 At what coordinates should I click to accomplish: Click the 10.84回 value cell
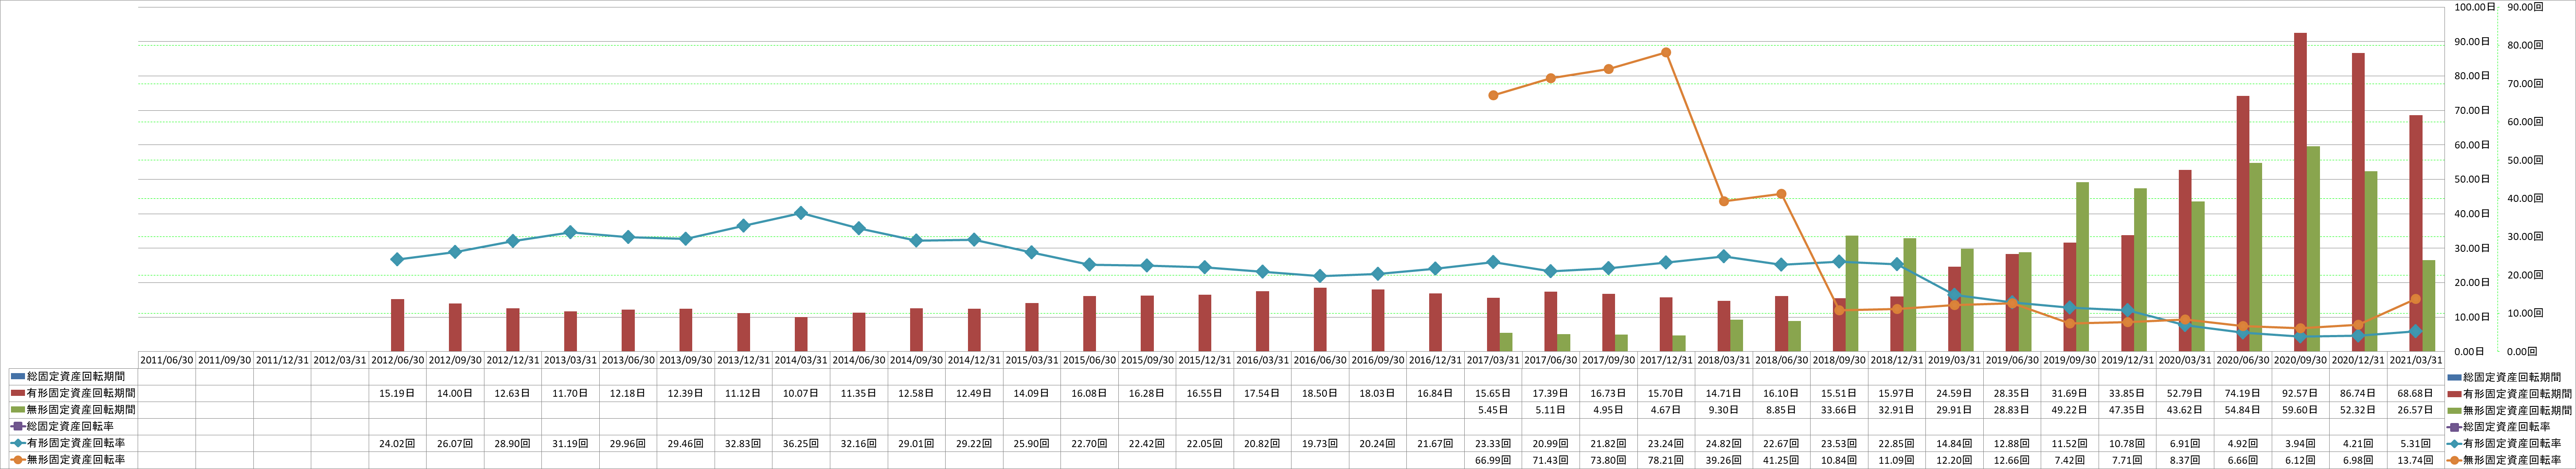(x=1839, y=460)
